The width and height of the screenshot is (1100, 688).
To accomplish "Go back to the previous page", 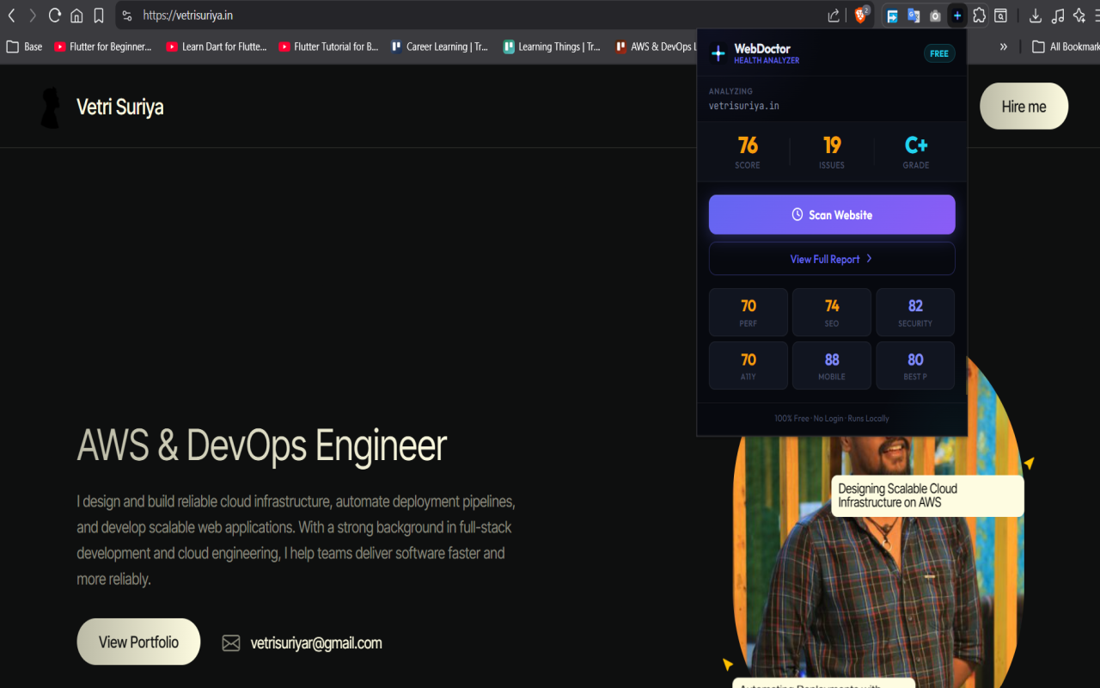I will [11, 15].
